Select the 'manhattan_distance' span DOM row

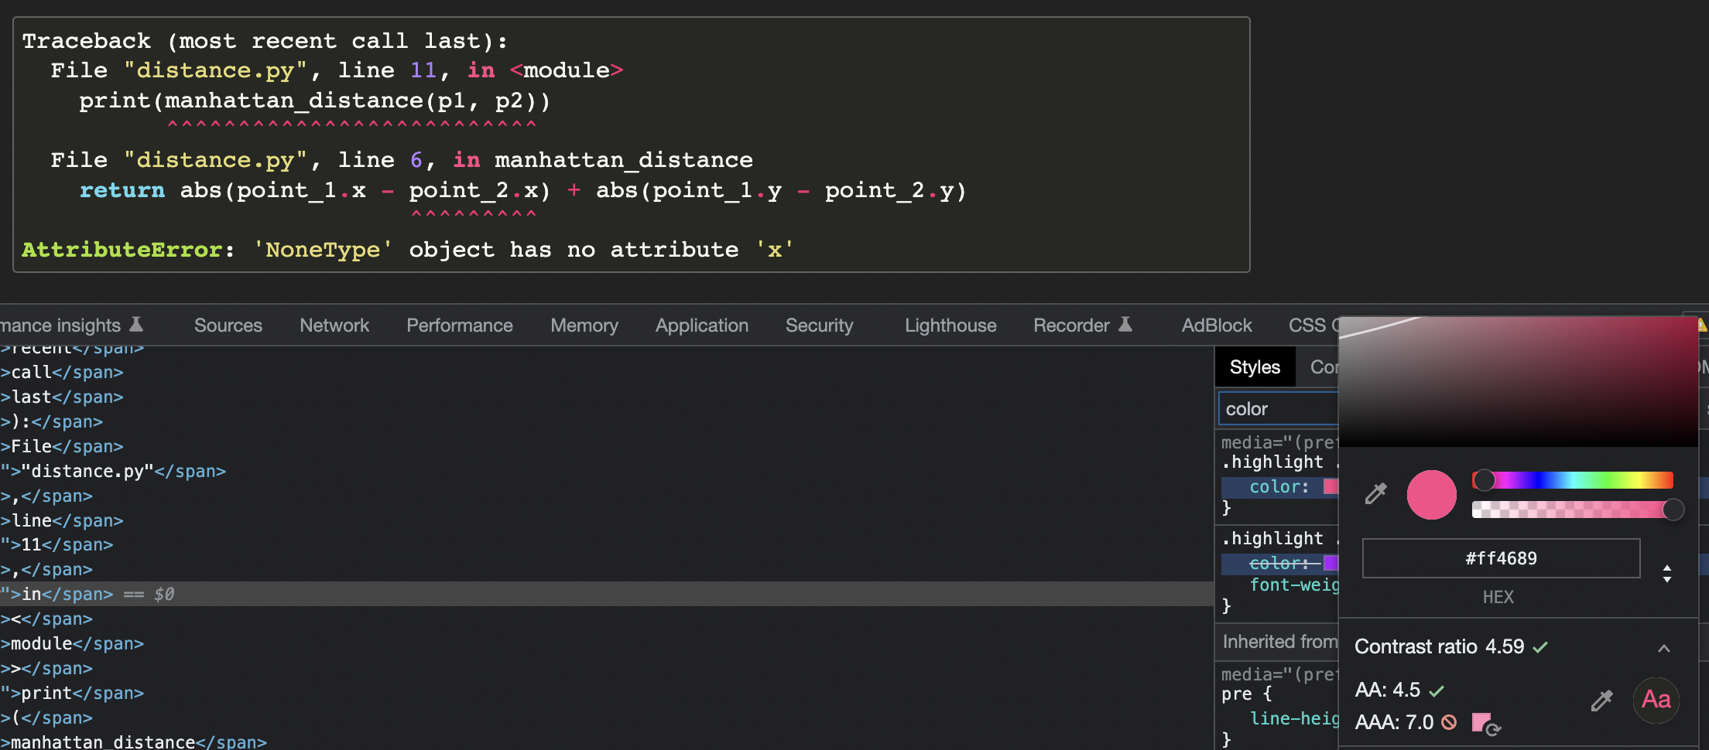point(607,741)
